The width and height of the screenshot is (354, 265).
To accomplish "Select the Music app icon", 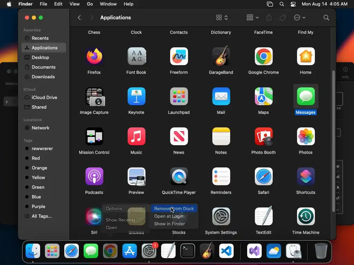I will 136,137.
